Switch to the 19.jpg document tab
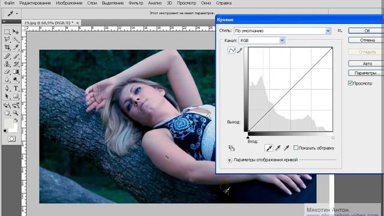Image resolution: width=384 pixels, height=216 pixels. (x=49, y=23)
